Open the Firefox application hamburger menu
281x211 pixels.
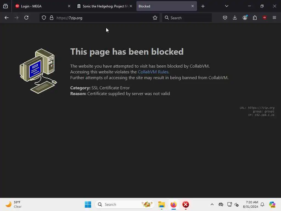tap(274, 18)
